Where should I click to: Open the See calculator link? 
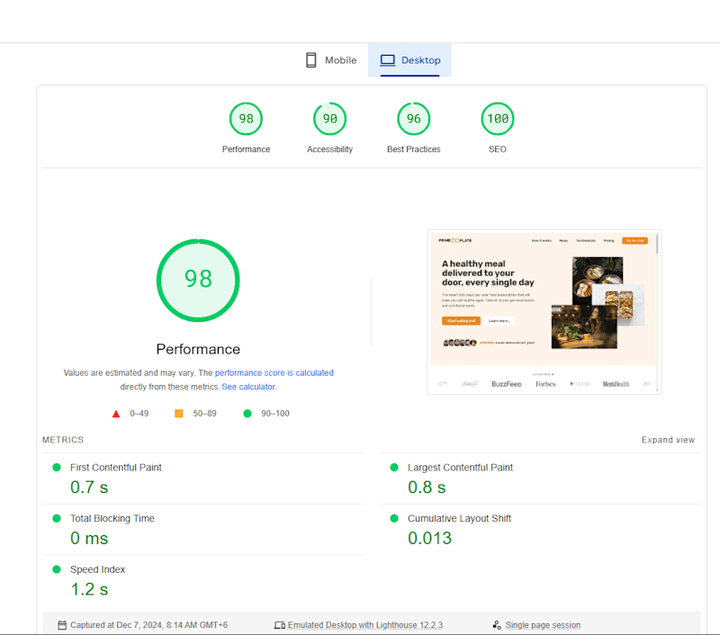click(248, 387)
